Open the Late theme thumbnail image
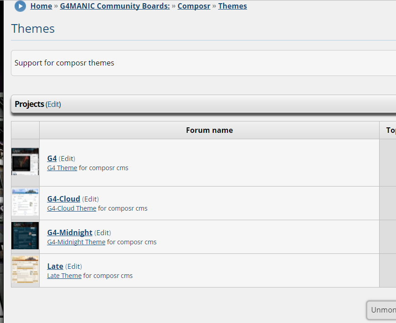The height and width of the screenshot is (323, 396). coord(25,270)
